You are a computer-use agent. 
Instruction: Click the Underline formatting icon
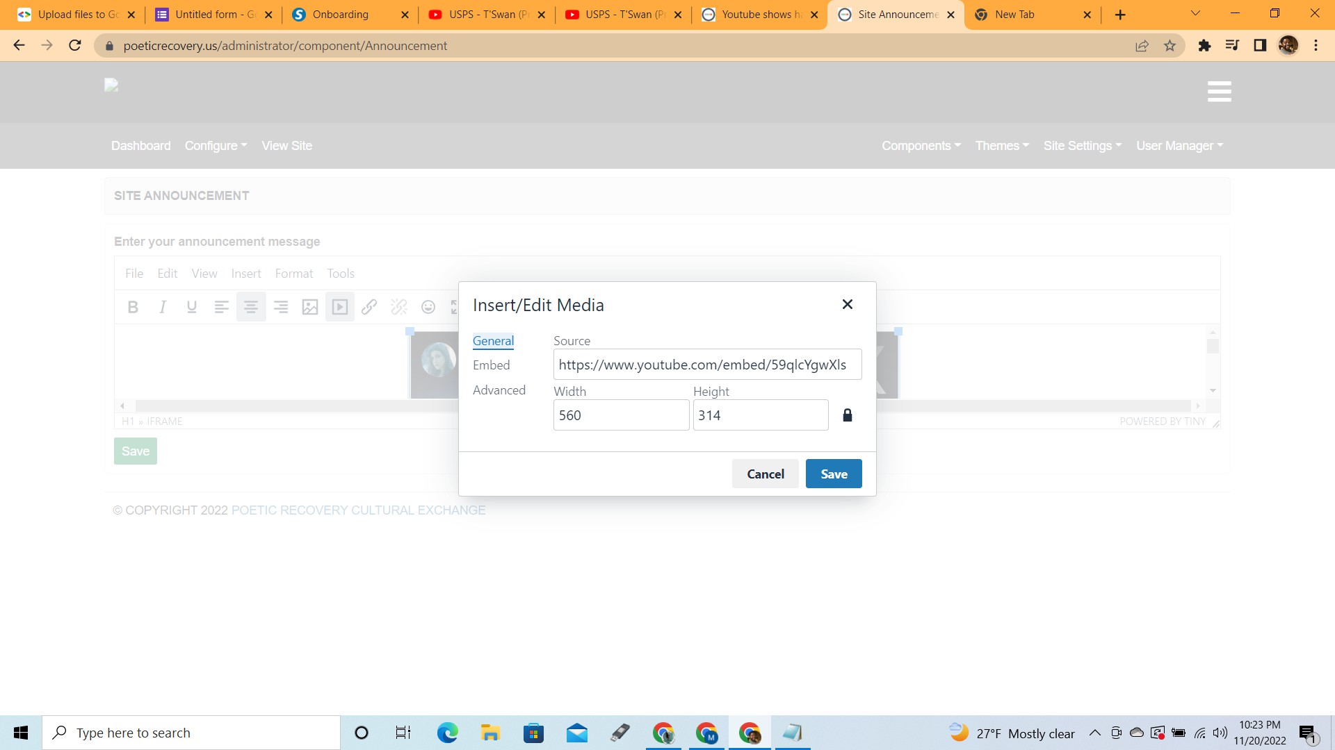192,307
